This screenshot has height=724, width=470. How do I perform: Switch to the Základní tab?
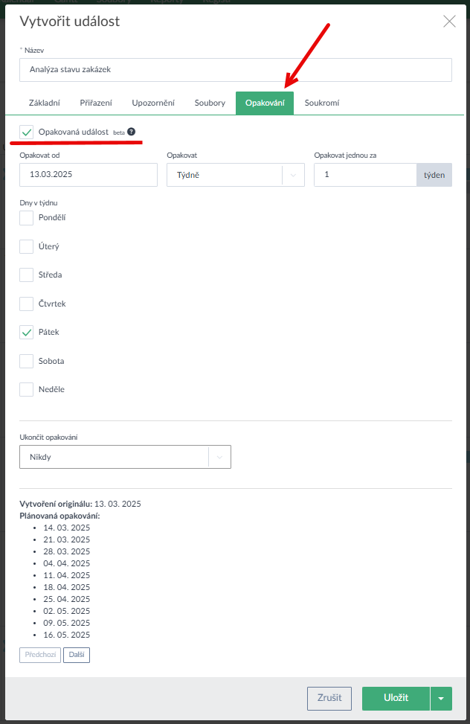[44, 103]
